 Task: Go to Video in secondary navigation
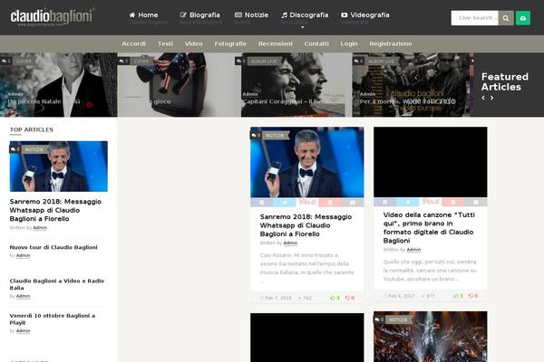pyautogui.click(x=194, y=44)
